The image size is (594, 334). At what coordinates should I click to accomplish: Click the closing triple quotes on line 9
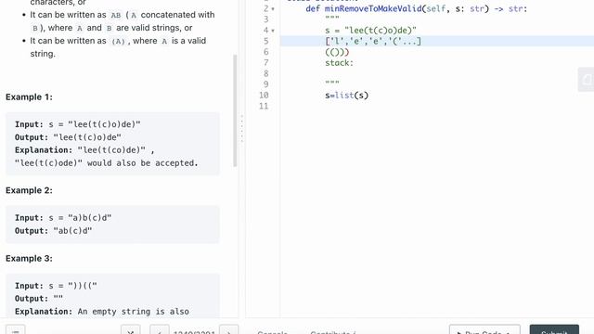point(332,83)
